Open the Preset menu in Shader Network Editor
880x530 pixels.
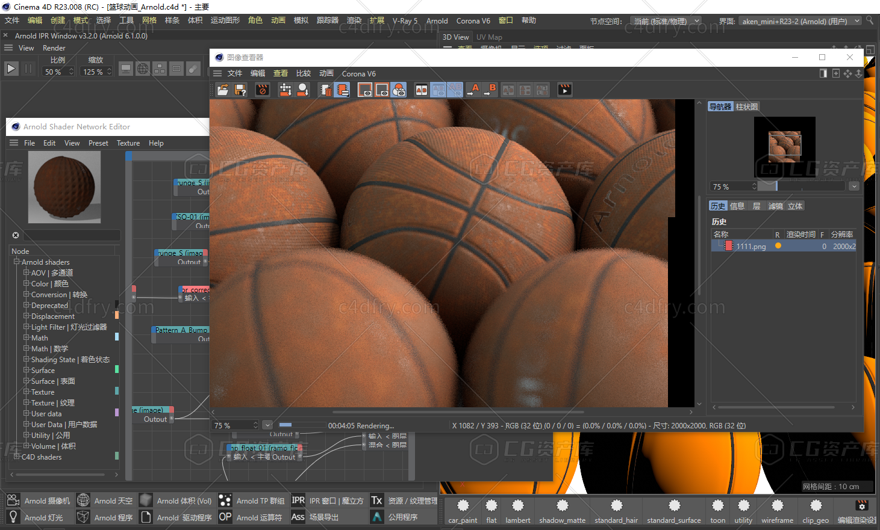pos(98,143)
